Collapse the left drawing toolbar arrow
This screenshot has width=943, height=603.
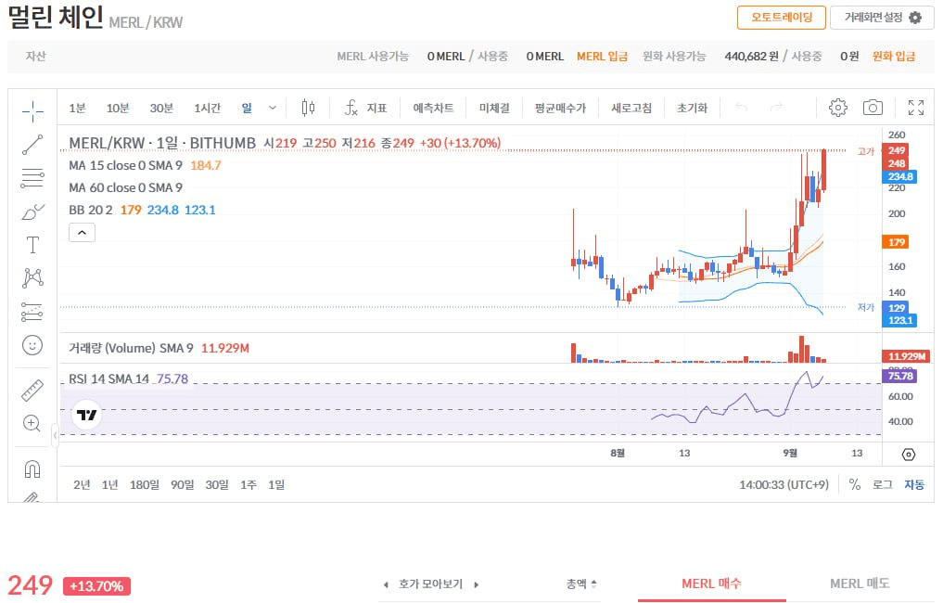(55, 436)
